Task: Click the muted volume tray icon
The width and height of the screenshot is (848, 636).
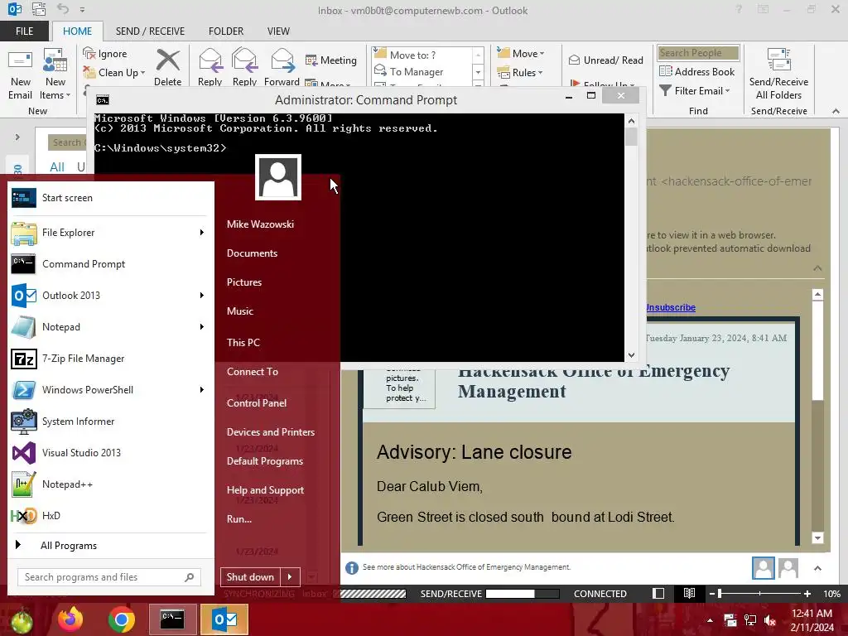Action: click(770, 620)
